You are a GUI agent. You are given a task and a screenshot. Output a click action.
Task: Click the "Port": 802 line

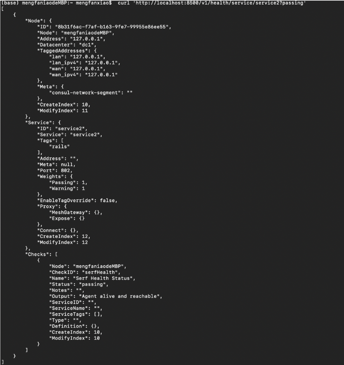55,171
